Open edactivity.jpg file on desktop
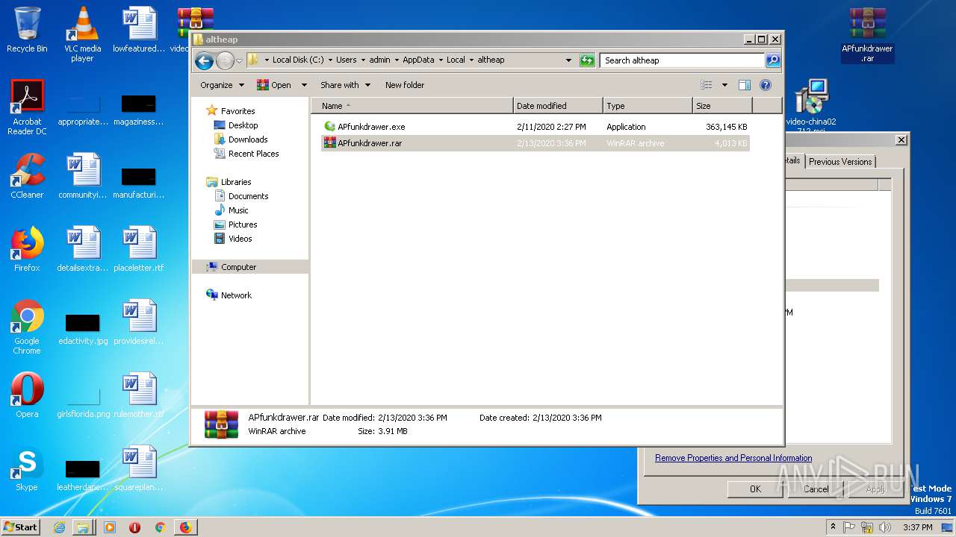This screenshot has width=956, height=537. pyautogui.click(x=82, y=328)
